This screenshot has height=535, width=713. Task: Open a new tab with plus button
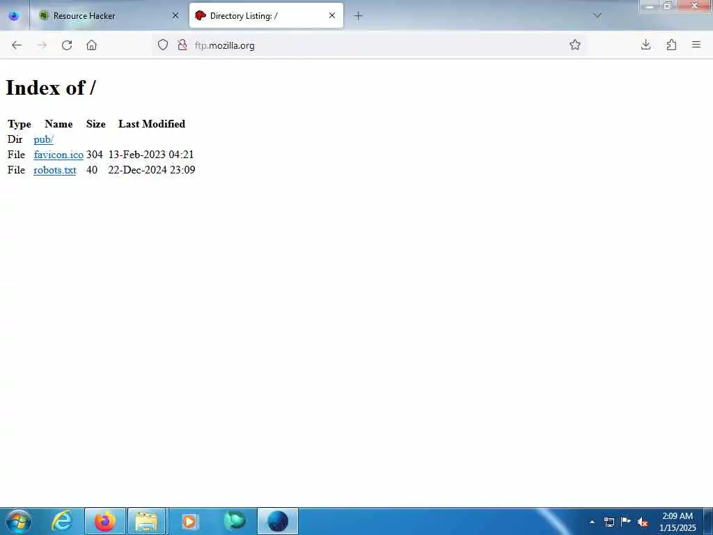coord(359,16)
